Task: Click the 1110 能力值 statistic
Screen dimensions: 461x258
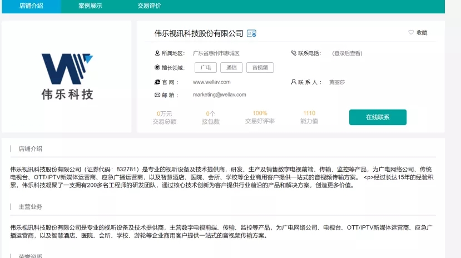Action: [x=309, y=117]
